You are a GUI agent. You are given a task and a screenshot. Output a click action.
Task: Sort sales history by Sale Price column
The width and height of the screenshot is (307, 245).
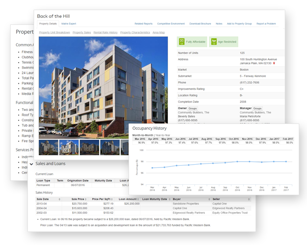(x=79, y=199)
